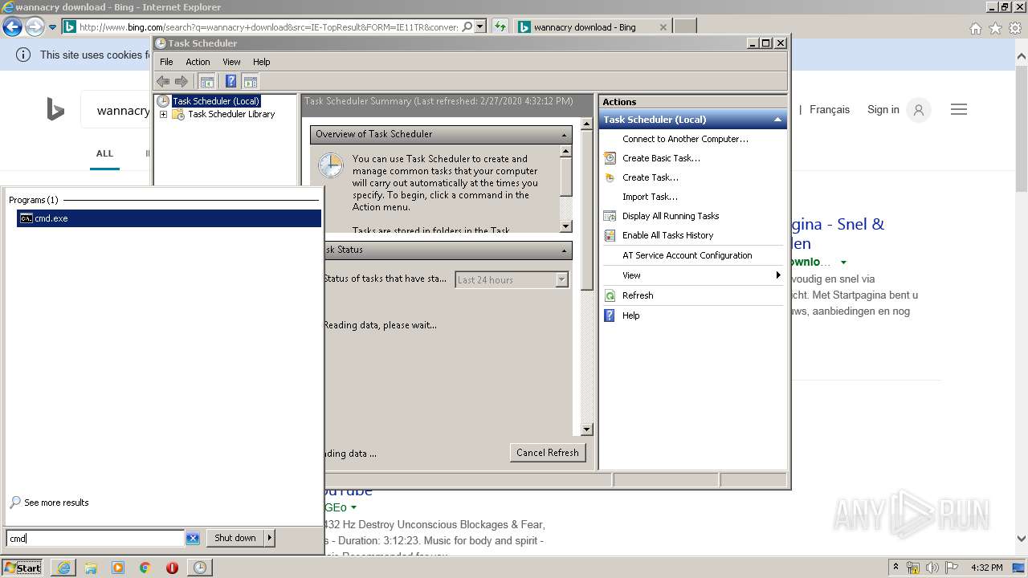1028x578 pixels.
Task: Click the blue Help icon in Task Scheduler toolbar
Action: click(x=230, y=81)
